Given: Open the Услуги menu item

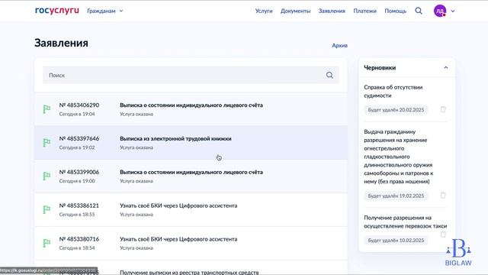Looking at the screenshot, I should (x=264, y=11).
